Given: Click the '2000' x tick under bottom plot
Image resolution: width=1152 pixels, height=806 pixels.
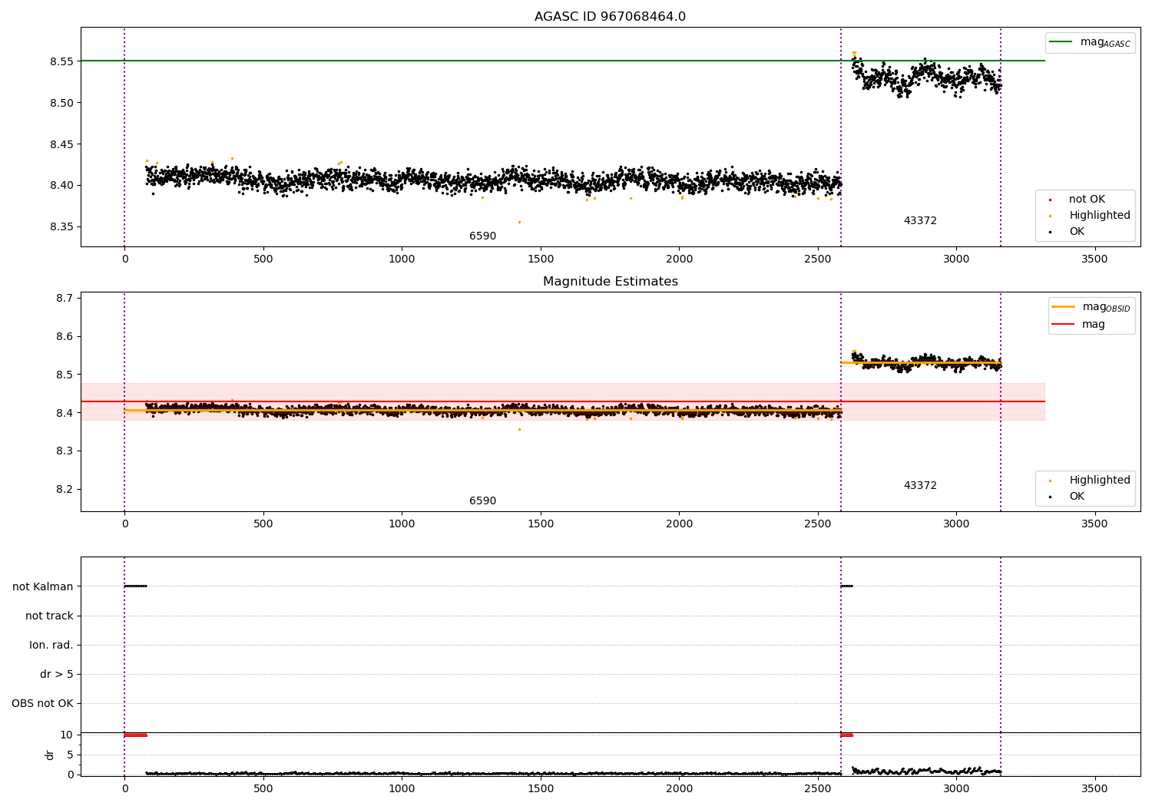Looking at the screenshot, I should coord(679,788).
